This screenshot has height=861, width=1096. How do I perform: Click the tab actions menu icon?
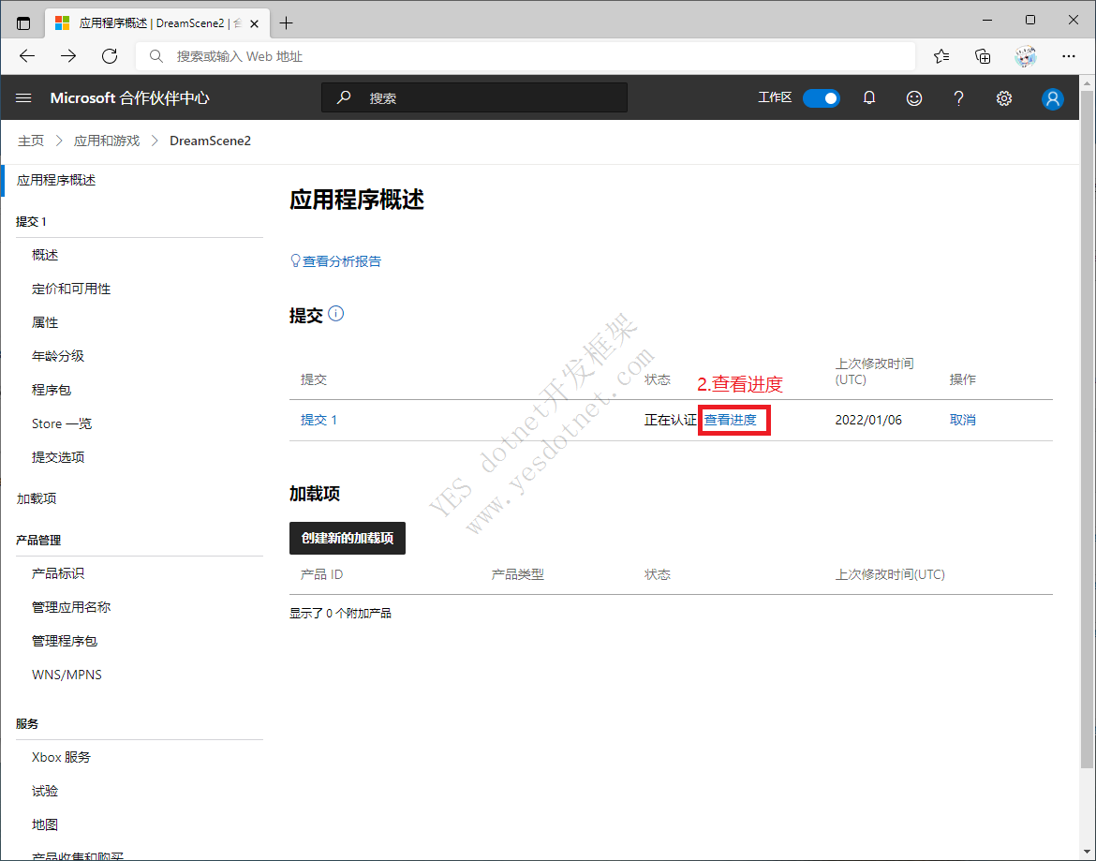pyautogui.click(x=23, y=23)
